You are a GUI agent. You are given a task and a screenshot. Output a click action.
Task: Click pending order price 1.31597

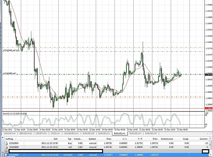pos(108,155)
